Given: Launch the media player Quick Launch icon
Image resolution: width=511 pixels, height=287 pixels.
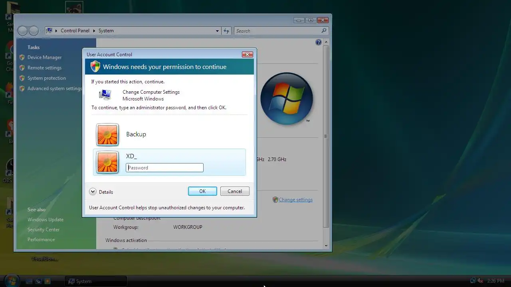Looking at the screenshot, I should tap(48, 281).
